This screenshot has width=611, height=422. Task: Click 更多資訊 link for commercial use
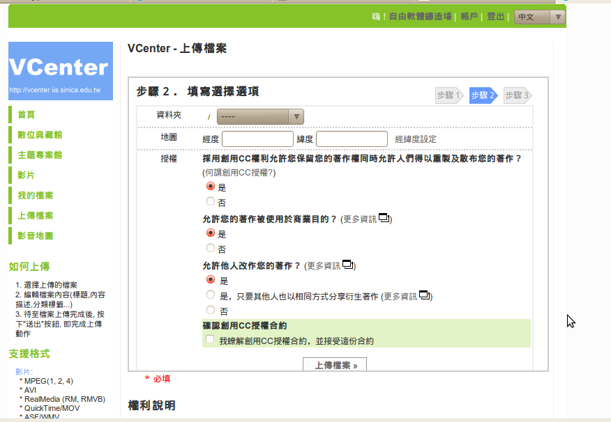coord(360,219)
